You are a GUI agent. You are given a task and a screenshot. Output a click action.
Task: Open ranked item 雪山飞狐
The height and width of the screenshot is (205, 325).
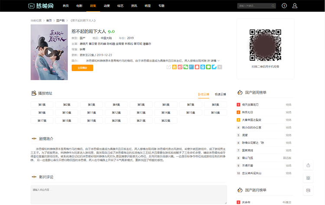tap(247, 158)
